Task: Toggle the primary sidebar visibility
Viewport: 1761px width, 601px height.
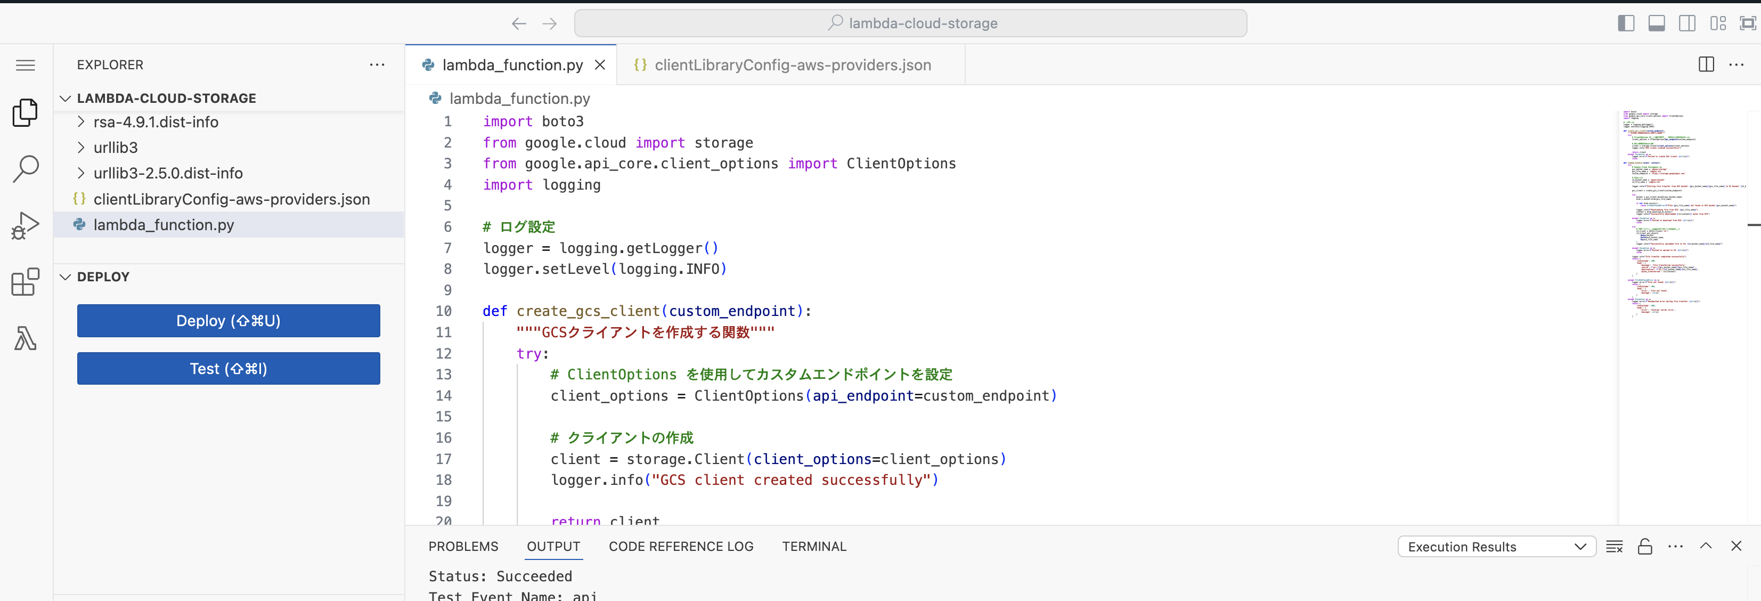Action: tap(1626, 23)
